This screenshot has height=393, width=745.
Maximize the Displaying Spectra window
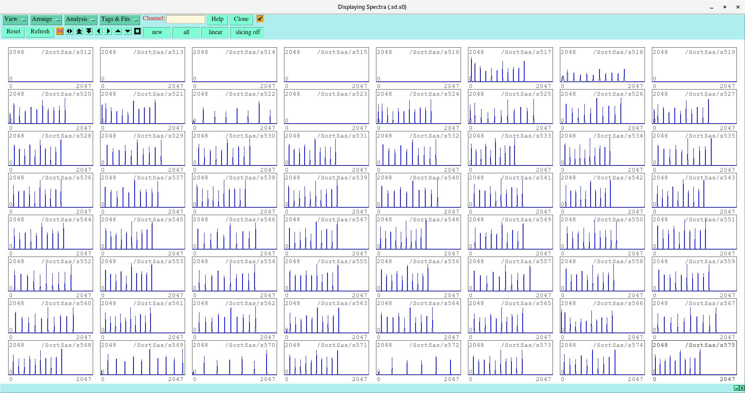pyautogui.click(x=724, y=7)
